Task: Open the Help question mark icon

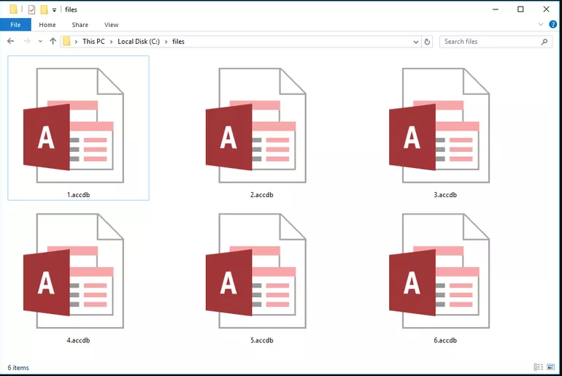Action: pyautogui.click(x=553, y=24)
